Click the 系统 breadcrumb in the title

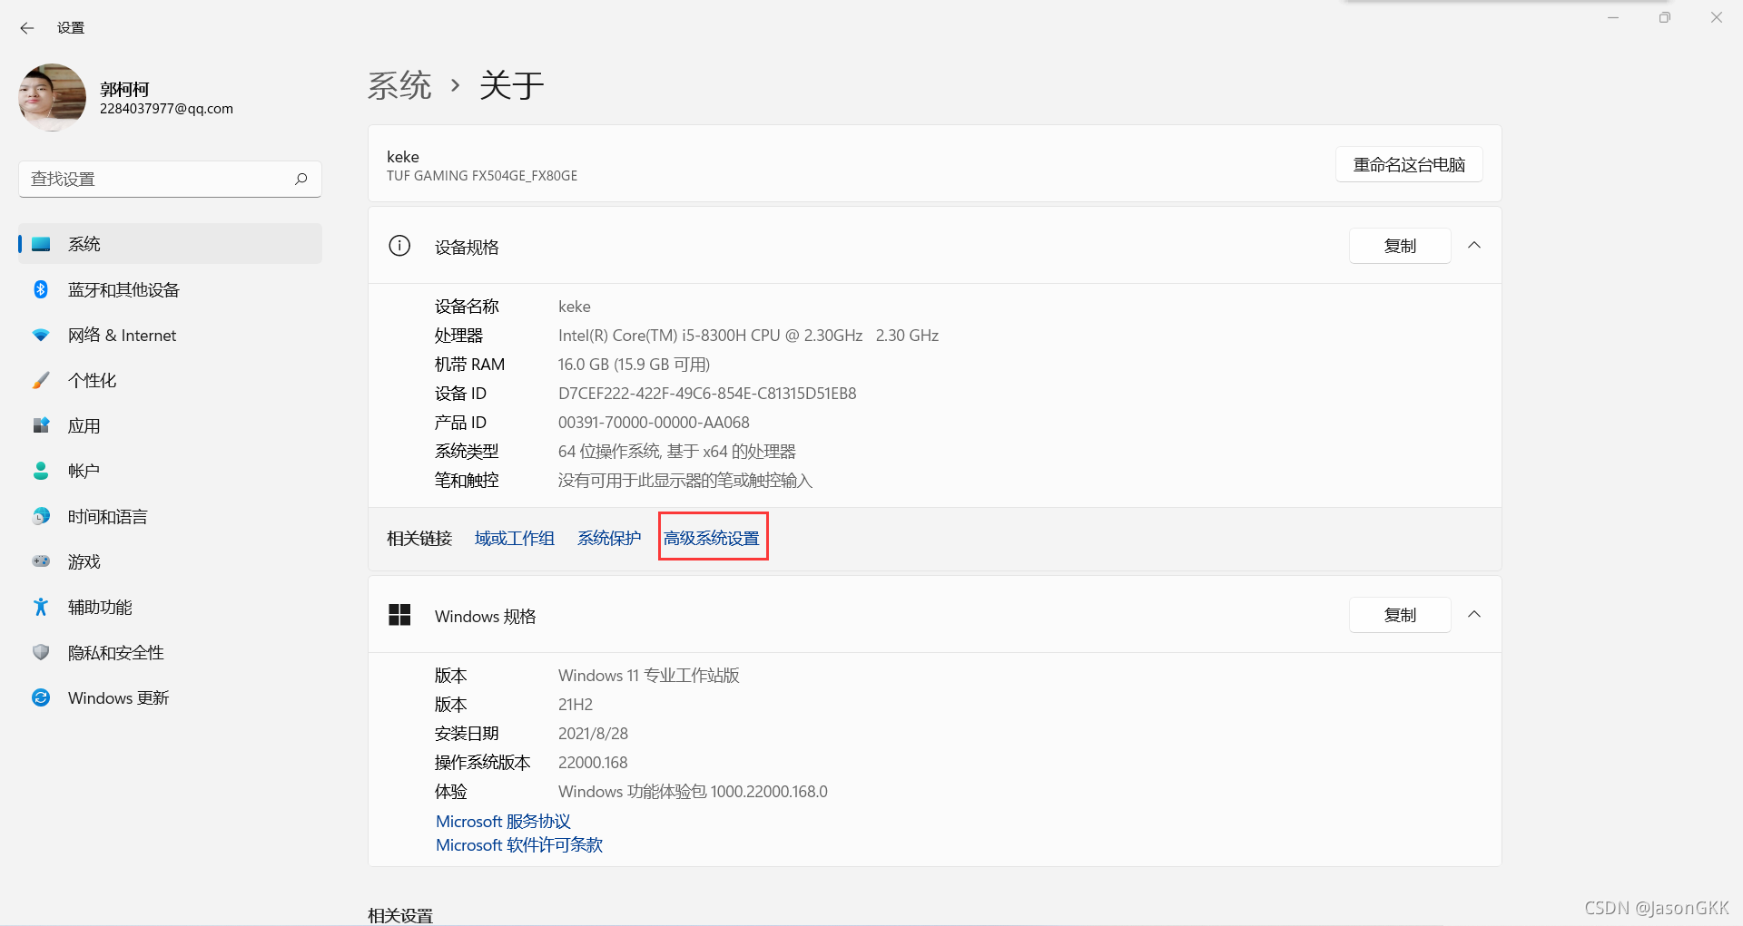click(399, 85)
